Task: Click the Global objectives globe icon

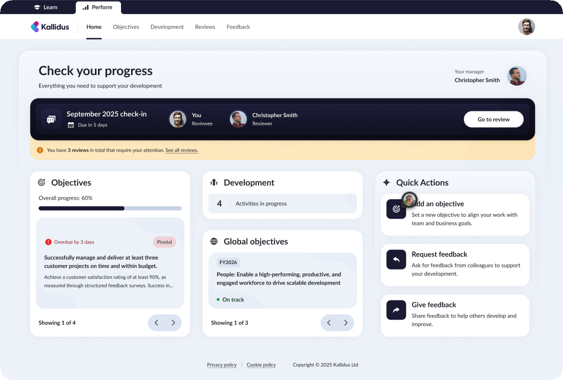Action: (214, 241)
